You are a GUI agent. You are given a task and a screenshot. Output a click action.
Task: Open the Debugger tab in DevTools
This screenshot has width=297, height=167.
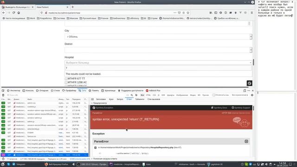[x=42, y=90]
